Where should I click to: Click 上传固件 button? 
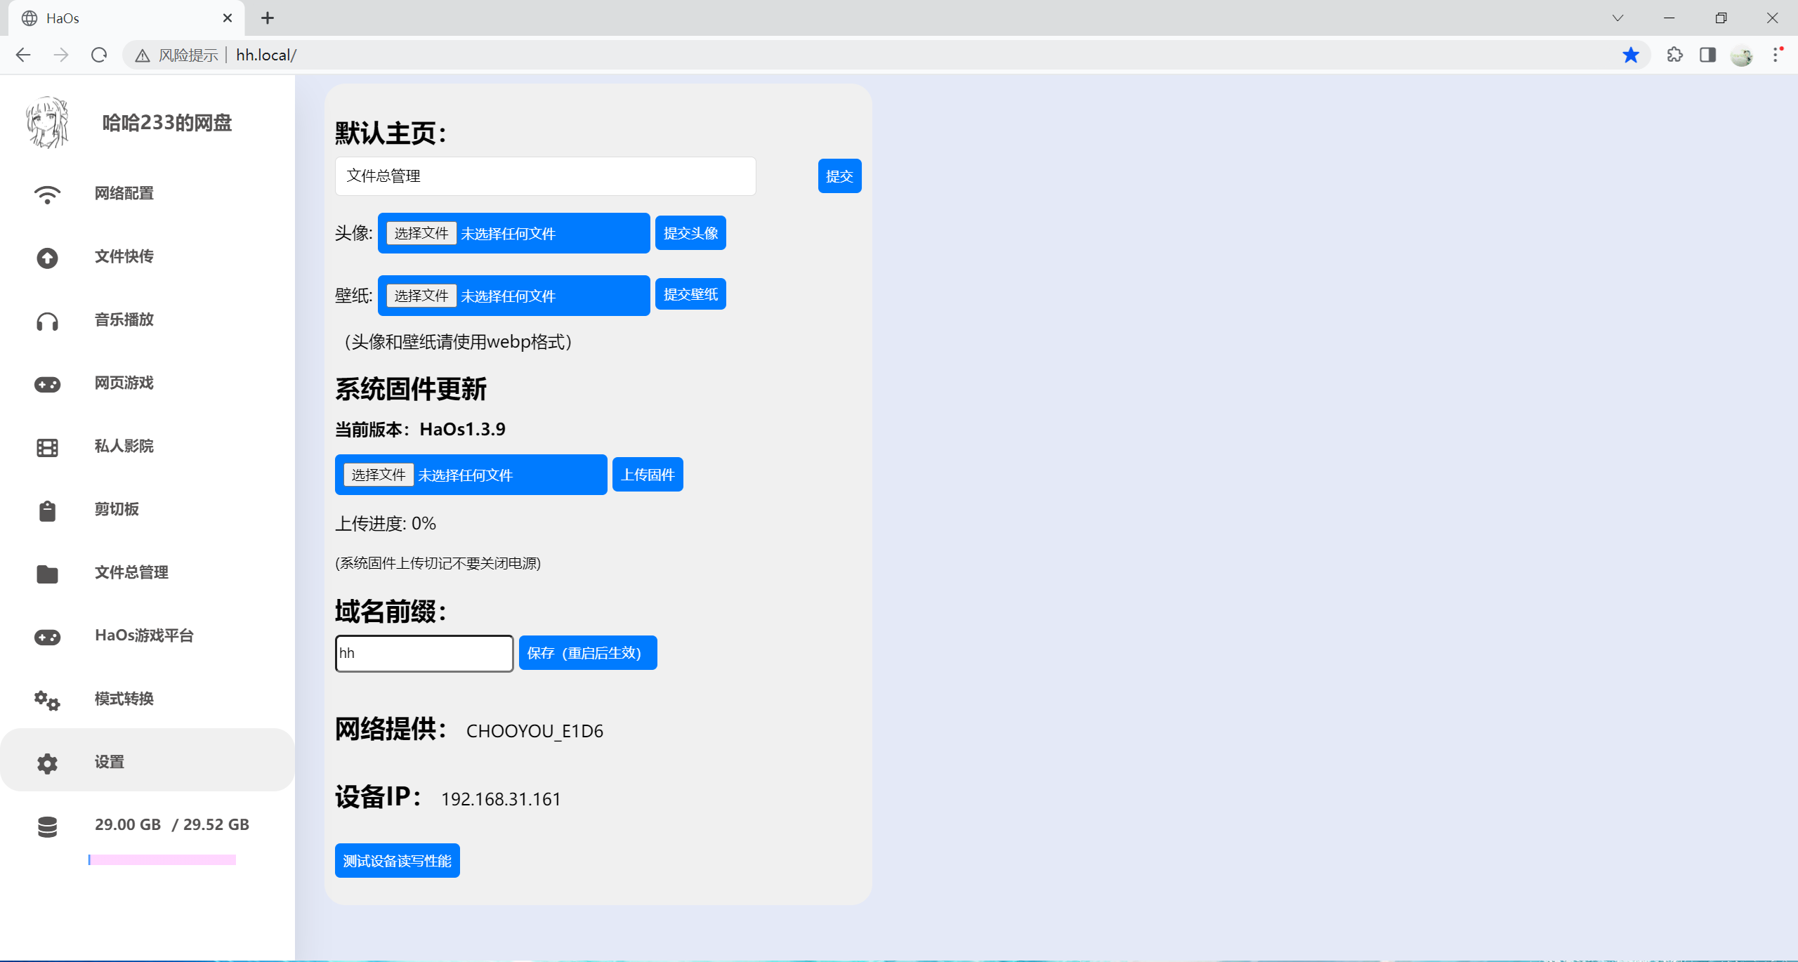(648, 475)
